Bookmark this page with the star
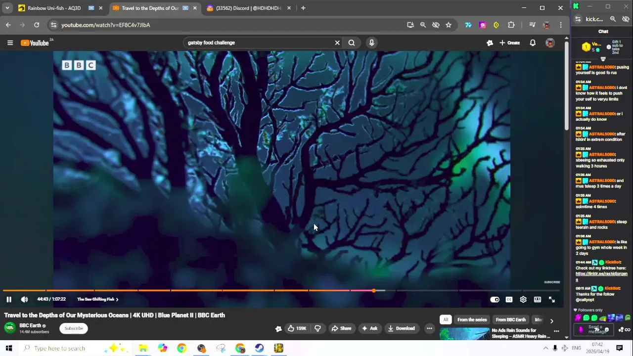The width and height of the screenshot is (633, 356). click(449, 25)
